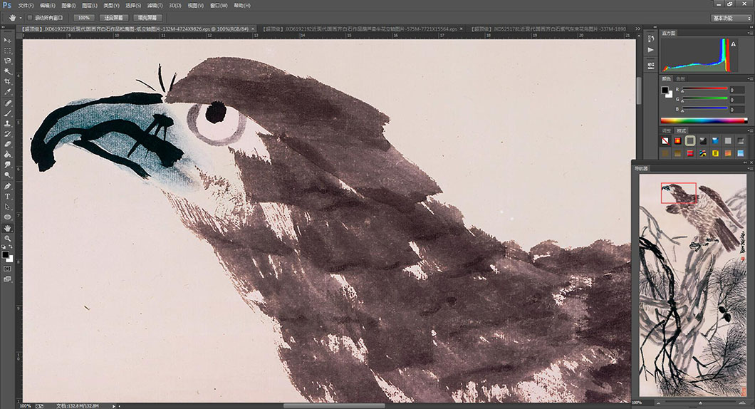Select the Eyedropper tool

click(7, 92)
